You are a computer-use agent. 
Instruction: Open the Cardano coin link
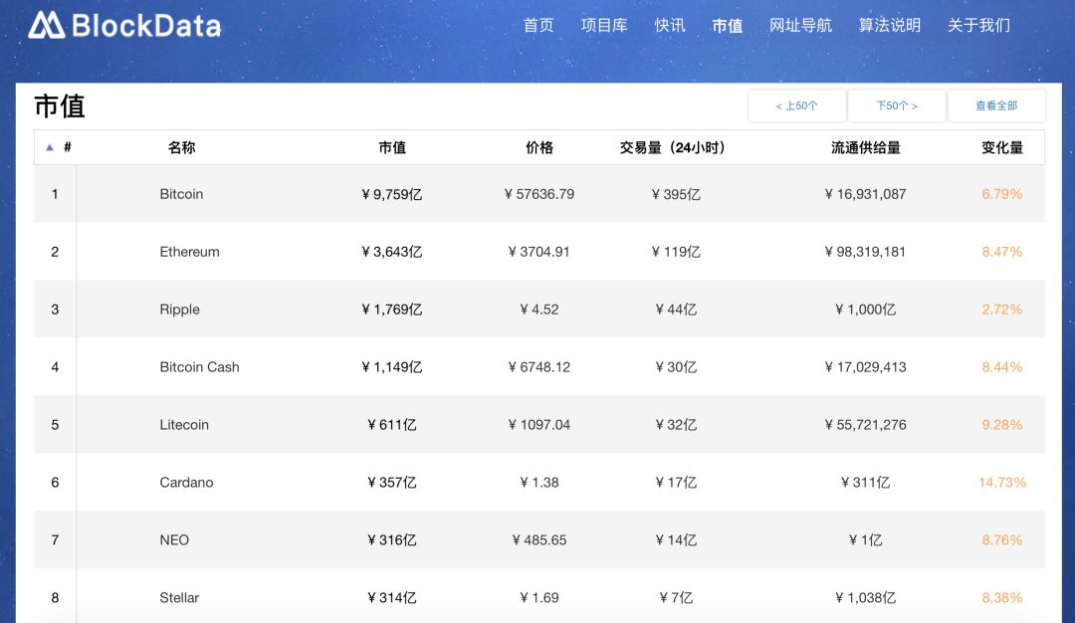click(186, 482)
